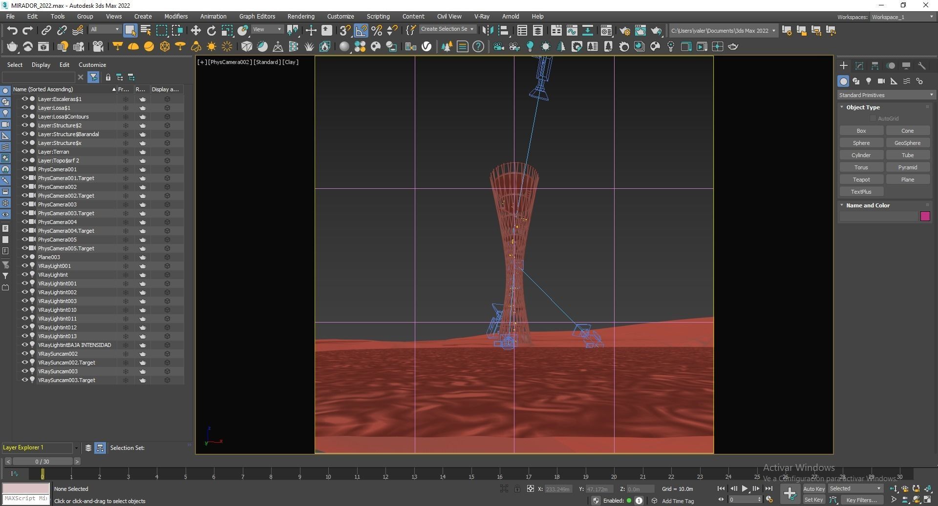Open the Standard Primitives dropdown

pos(885,95)
